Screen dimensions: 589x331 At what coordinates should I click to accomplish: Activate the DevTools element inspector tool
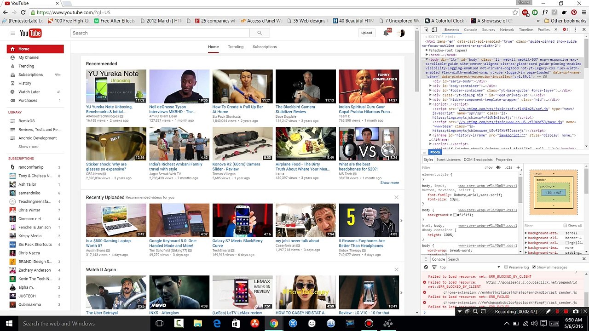point(426,30)
